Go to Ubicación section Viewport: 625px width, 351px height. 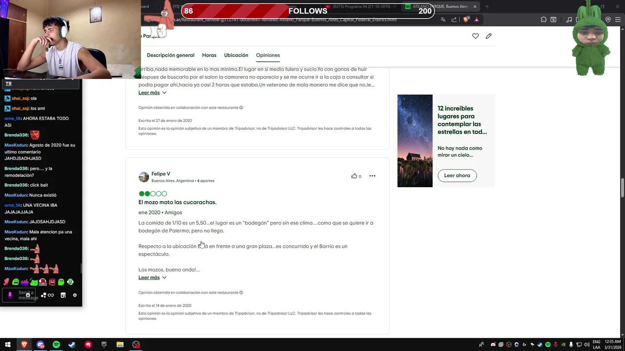click(236, 55)
